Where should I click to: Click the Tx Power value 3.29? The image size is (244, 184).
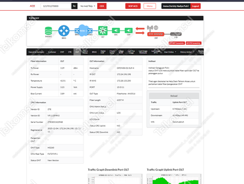62,68
